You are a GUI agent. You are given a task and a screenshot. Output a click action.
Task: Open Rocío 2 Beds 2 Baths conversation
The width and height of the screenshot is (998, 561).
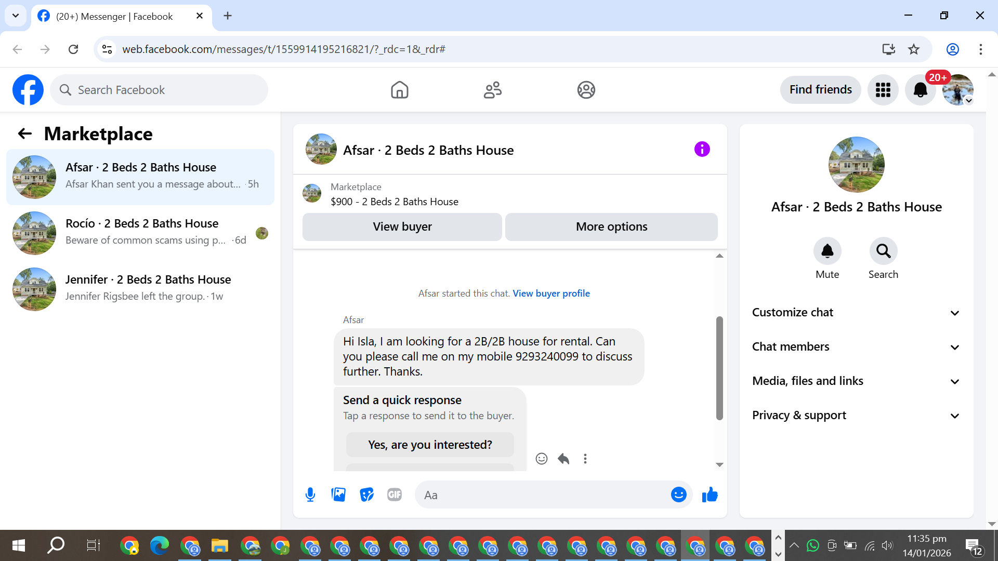[140, 232]
